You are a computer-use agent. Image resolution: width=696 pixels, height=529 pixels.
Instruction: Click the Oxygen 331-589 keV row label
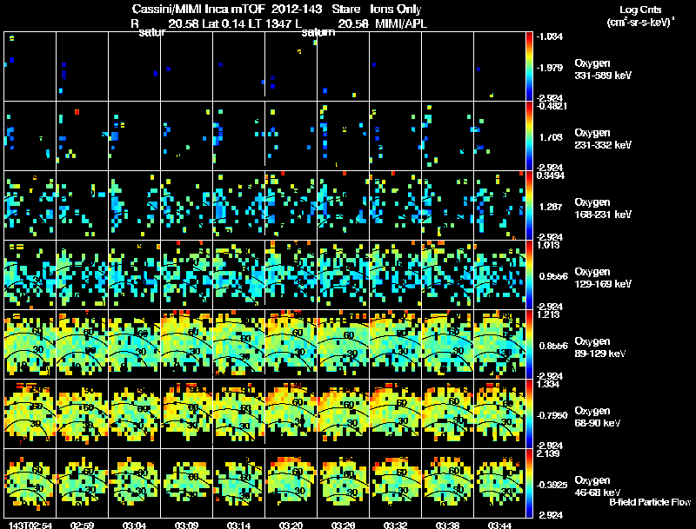pyautogui.click(x=603, y=69)
